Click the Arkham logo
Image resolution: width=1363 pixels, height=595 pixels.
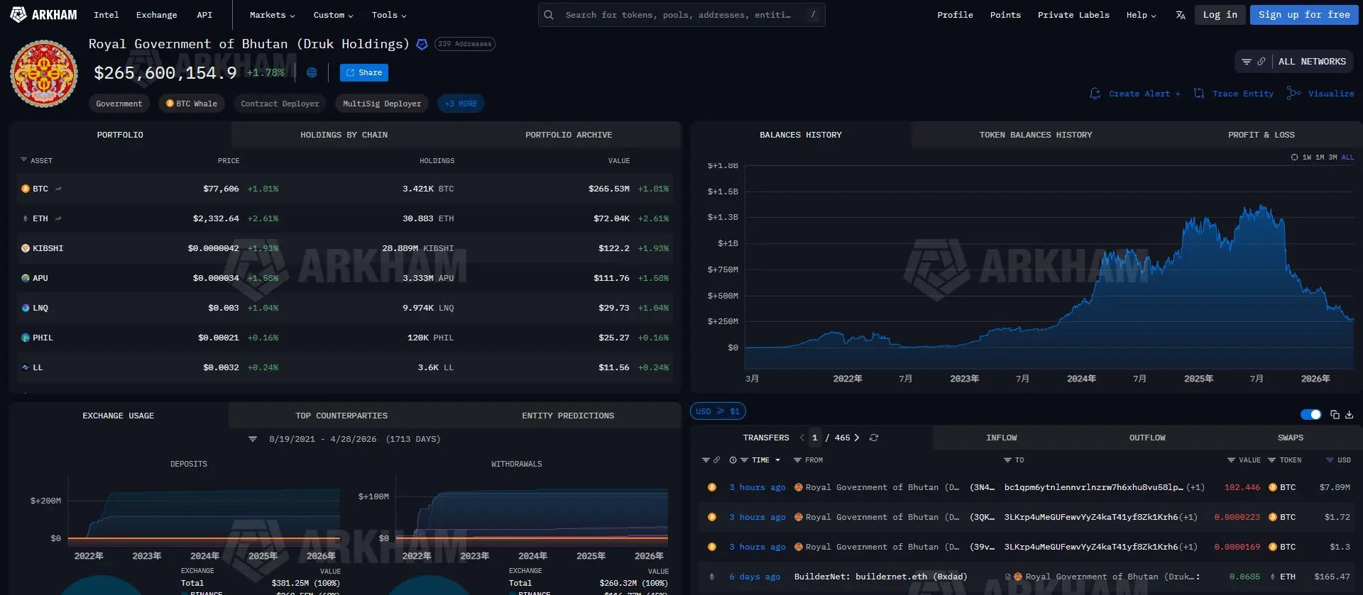[x=43, y=14]
